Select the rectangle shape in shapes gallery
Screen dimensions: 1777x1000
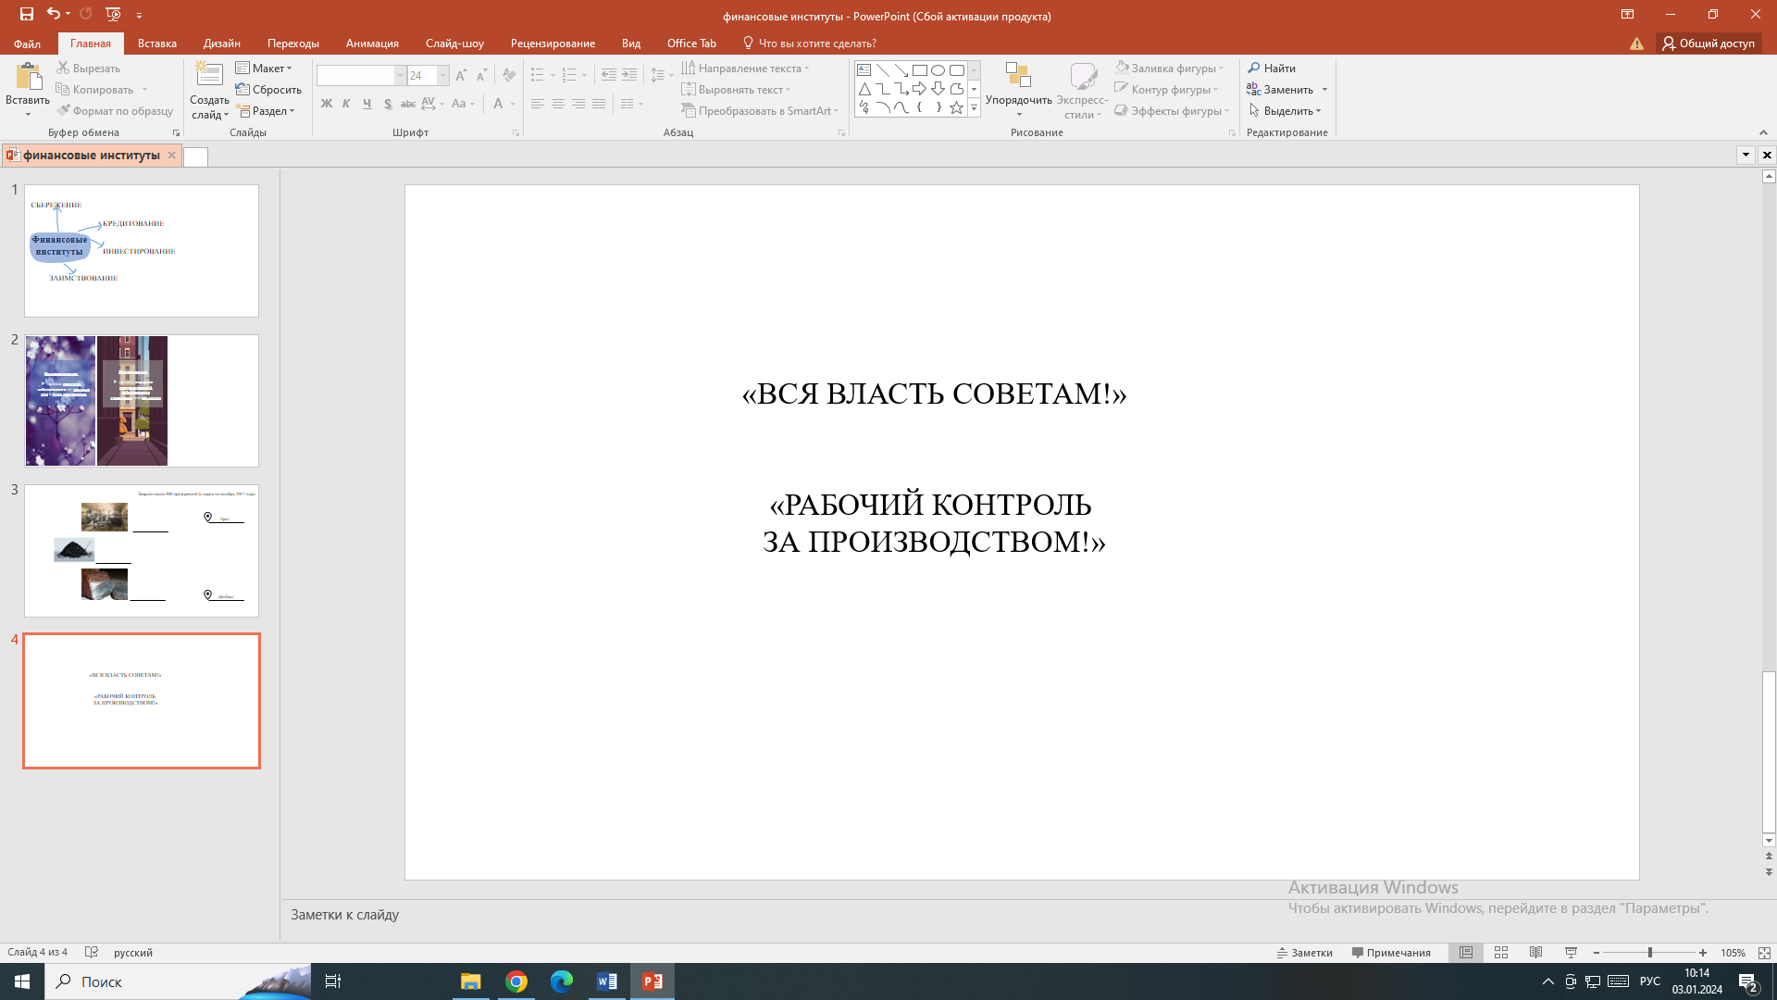[919, 70]
